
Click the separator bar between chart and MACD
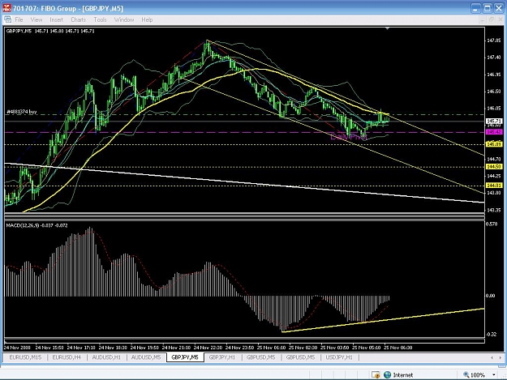[244, 217]
